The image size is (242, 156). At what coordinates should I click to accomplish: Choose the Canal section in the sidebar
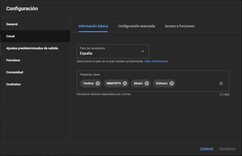point(11,36)
